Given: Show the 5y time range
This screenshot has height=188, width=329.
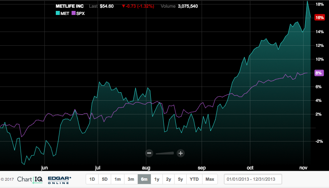Looking at the screenshot, I should point(180,179).
